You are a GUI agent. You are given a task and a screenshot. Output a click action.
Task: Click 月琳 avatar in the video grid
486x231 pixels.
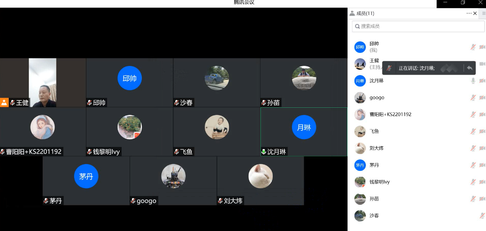coord(304,127)
